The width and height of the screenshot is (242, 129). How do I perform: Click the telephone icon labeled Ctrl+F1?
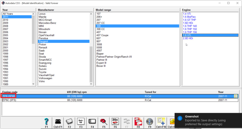[58, 123]
